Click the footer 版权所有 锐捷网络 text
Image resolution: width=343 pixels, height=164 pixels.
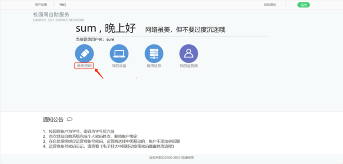tap(171, 157)
